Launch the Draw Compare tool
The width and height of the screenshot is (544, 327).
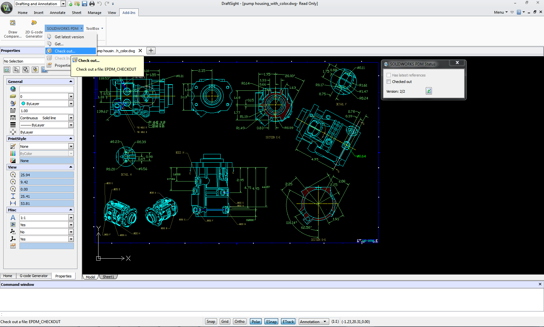click(13, 29)
